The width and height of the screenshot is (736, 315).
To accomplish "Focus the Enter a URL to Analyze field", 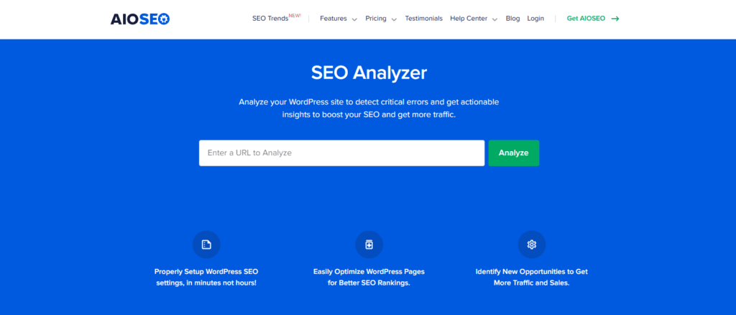I will click(341, 153).
